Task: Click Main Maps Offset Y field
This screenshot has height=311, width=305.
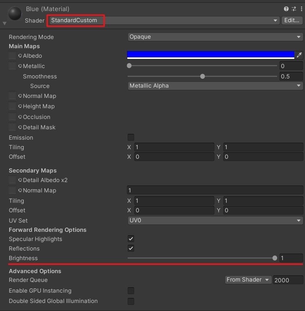Action: tap(263, 157)
